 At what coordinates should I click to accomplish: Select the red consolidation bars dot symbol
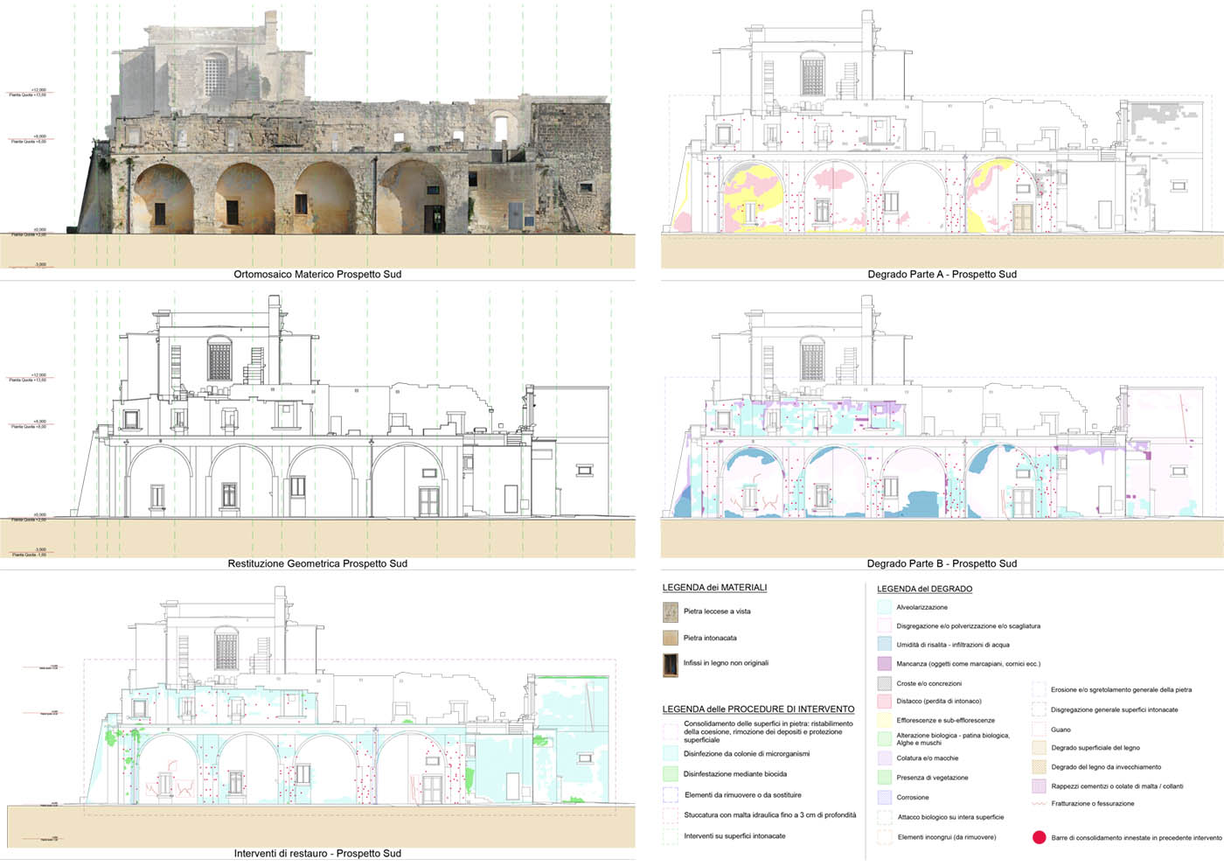click(1039, 837)
